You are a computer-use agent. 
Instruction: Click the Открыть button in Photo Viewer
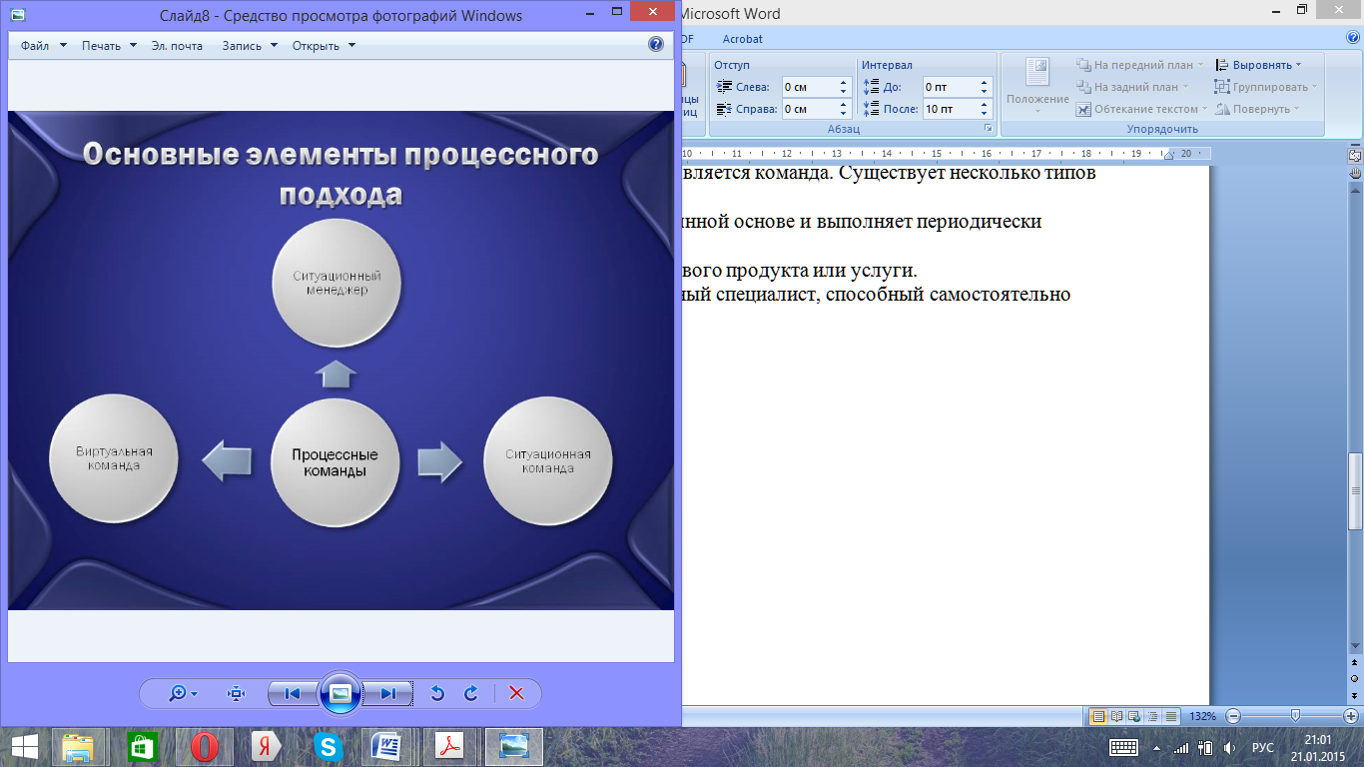click(324, 46)
